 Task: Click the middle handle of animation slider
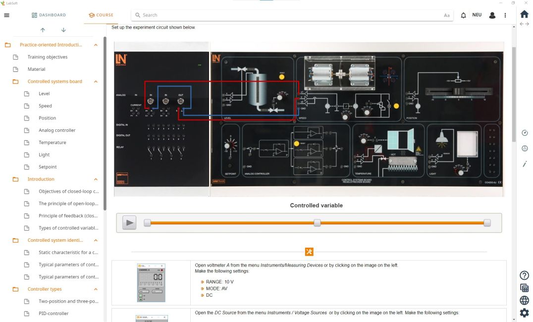tap(317, 223)
